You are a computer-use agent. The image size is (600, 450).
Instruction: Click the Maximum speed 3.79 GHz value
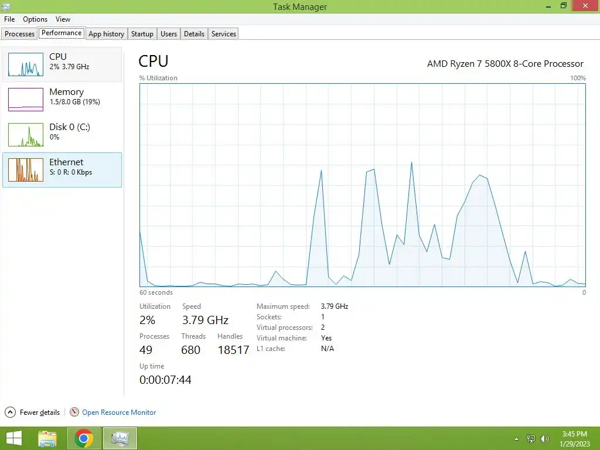[x=335, y=306]
